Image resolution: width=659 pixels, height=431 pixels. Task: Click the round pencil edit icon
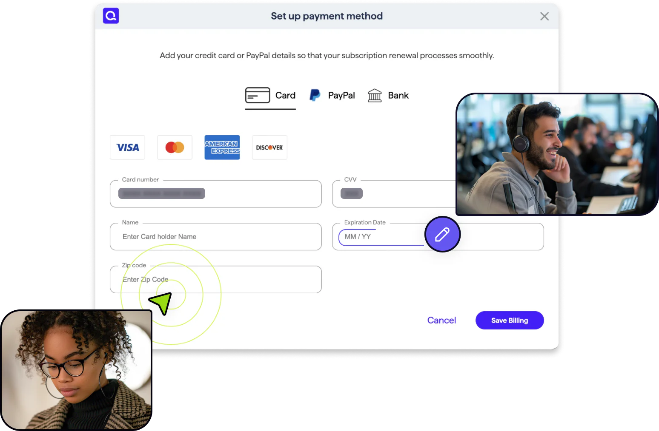click(442, 234)
